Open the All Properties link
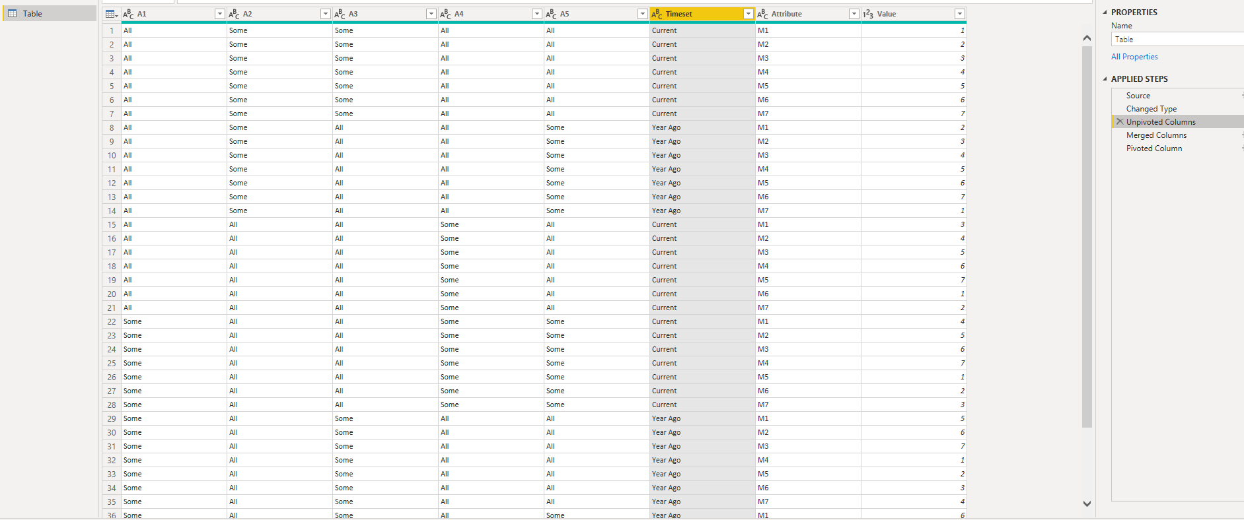The image size is (1244, 520). pos(1134,57)
